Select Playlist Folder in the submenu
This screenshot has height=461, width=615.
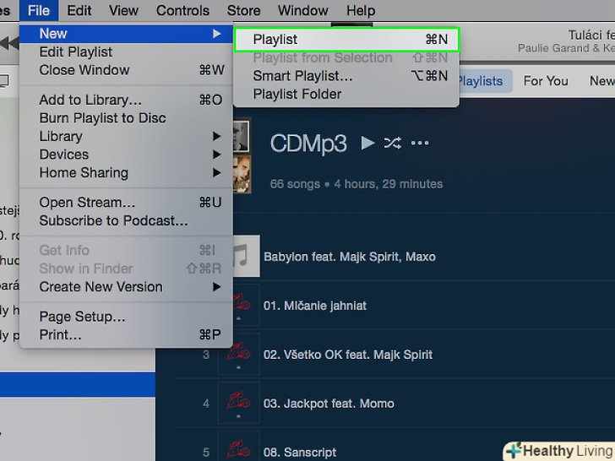point(346,94)
